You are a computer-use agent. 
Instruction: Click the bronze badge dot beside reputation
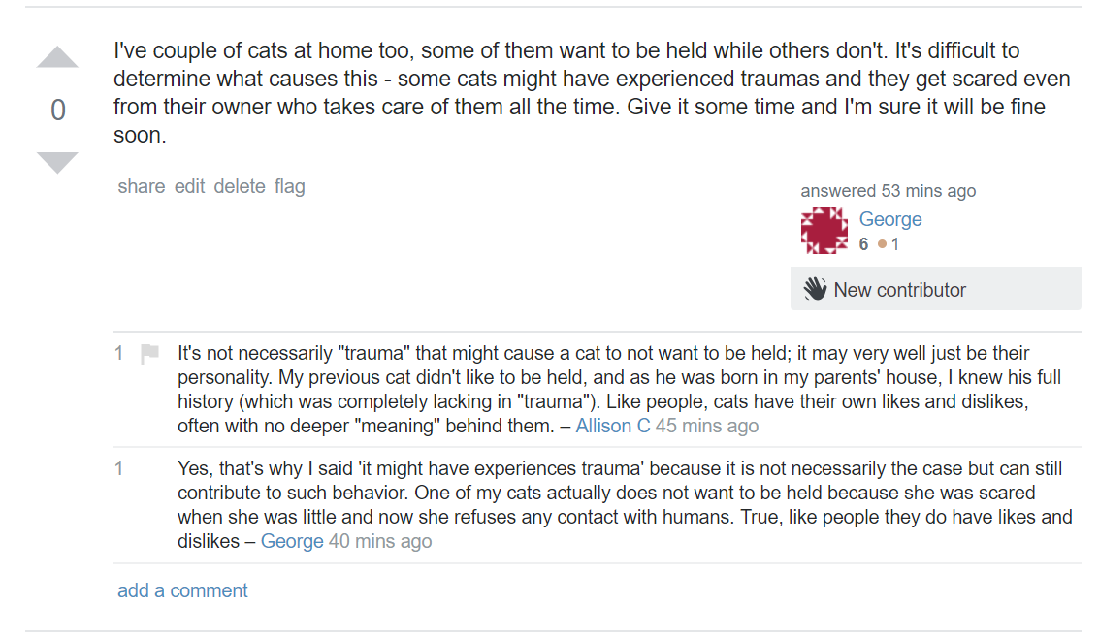(883, 244)
